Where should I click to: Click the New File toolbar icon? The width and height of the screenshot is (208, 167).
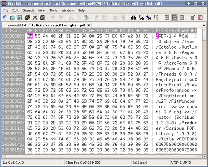5,17
